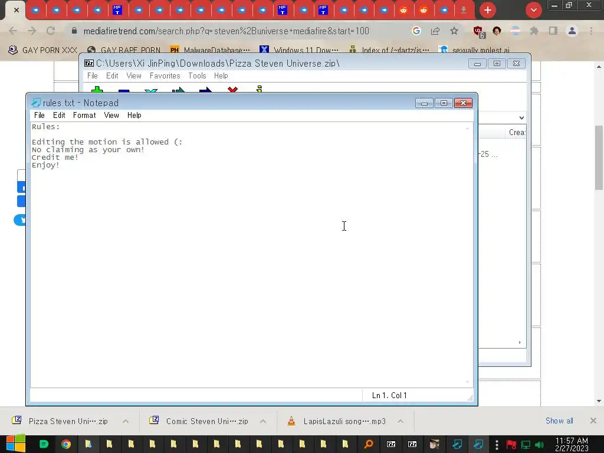Image resolution: width=604 pixels, height=453 pixels.
Task: Click 'Editing the motion is allowed' line
Action: [x=107, y=142]
